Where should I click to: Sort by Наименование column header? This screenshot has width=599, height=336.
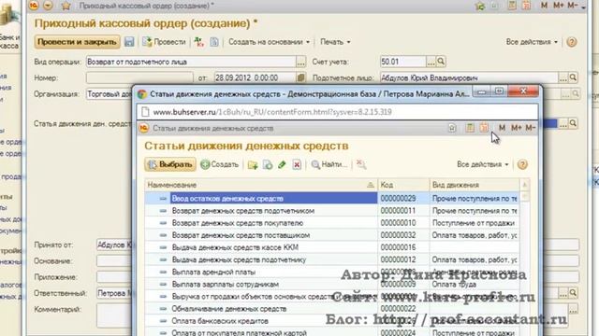tap(261, 185)
